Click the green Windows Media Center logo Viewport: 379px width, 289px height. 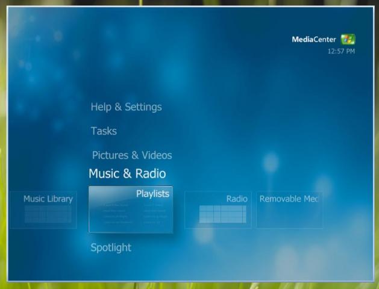coord(348,40)
